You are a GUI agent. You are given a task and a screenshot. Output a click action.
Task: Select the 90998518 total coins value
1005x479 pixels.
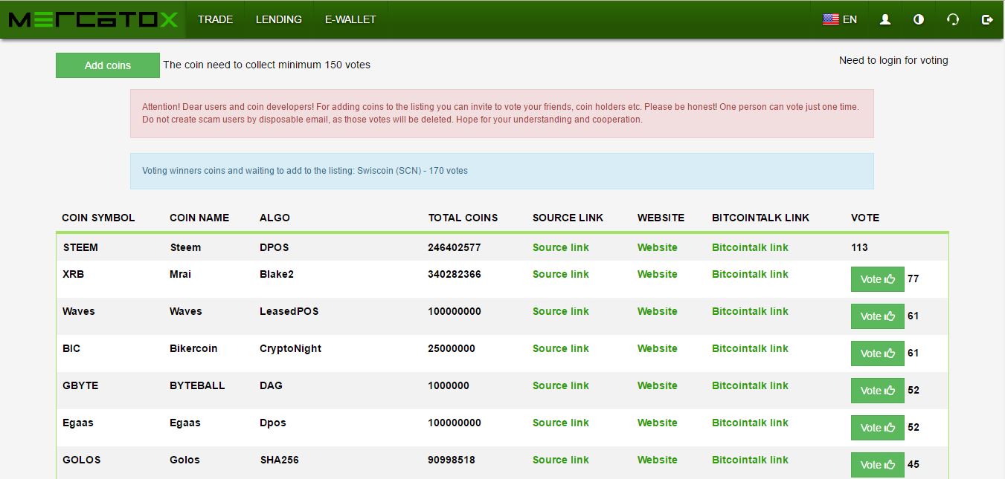pos(452,460)
